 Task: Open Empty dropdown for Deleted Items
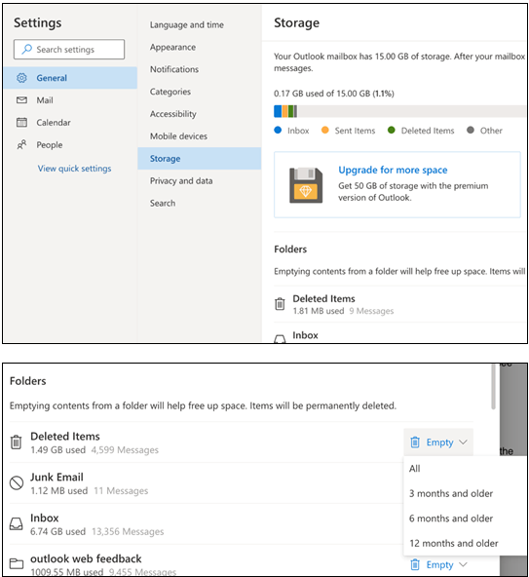click(x=438, y=442)
